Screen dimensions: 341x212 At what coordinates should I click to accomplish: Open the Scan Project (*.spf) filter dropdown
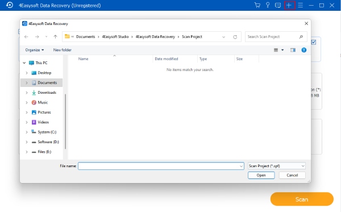point(277,166)
